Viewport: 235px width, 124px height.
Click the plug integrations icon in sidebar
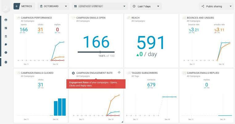click(x=6, y=45)
